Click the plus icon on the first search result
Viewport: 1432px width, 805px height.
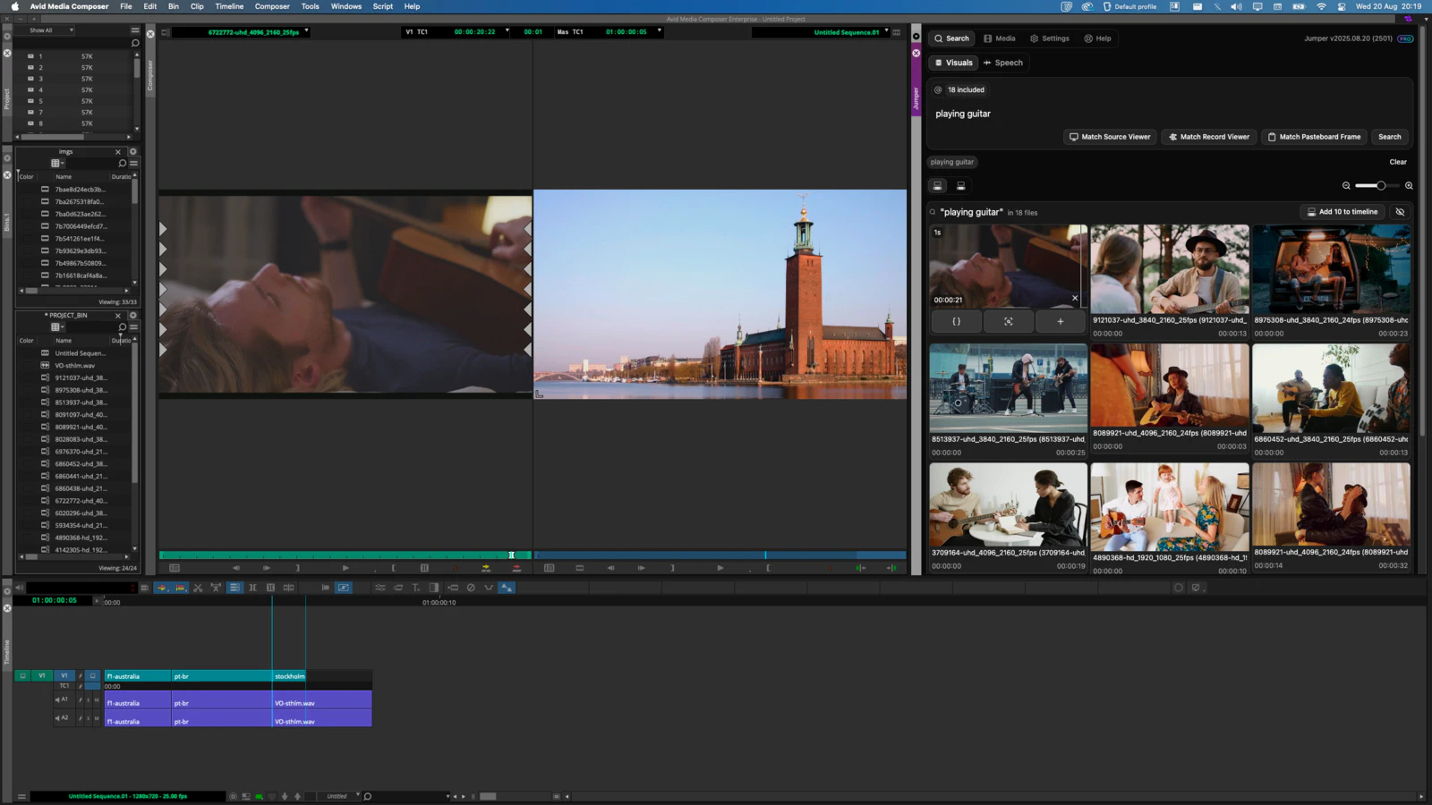pyautogui.click(x=1060, y=321)
